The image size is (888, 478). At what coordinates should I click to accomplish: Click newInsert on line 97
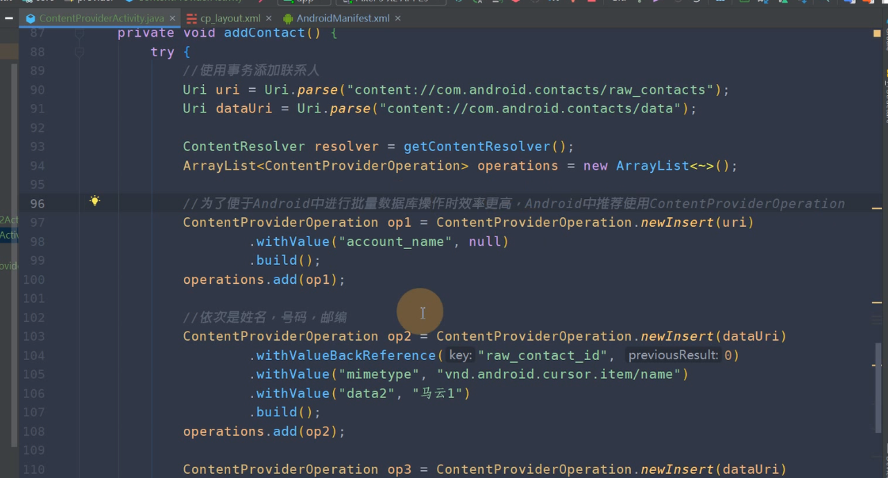click(x=677, y=222)
